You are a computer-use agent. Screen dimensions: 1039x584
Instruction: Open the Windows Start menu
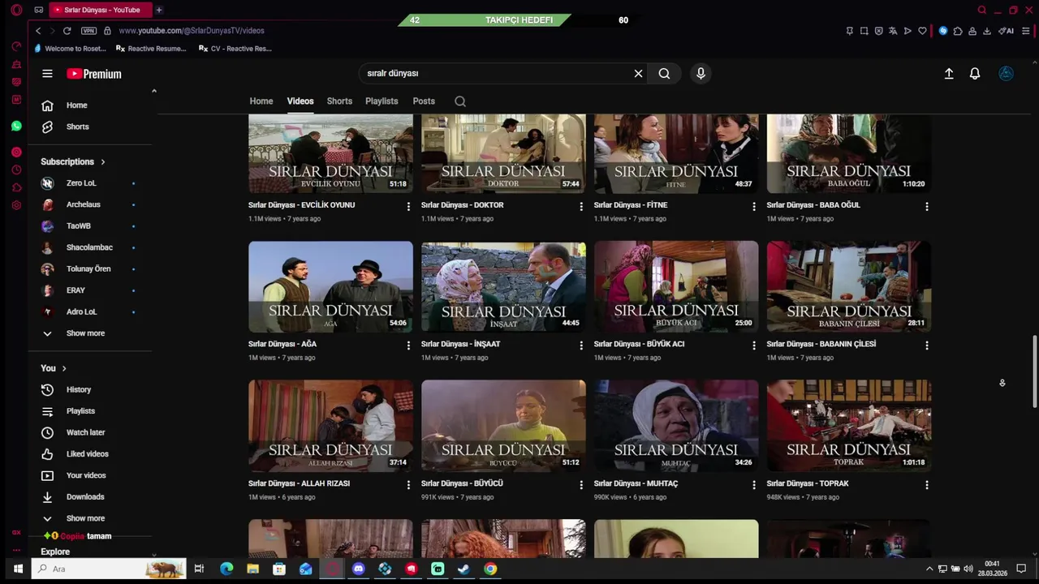tap(17, 569)
